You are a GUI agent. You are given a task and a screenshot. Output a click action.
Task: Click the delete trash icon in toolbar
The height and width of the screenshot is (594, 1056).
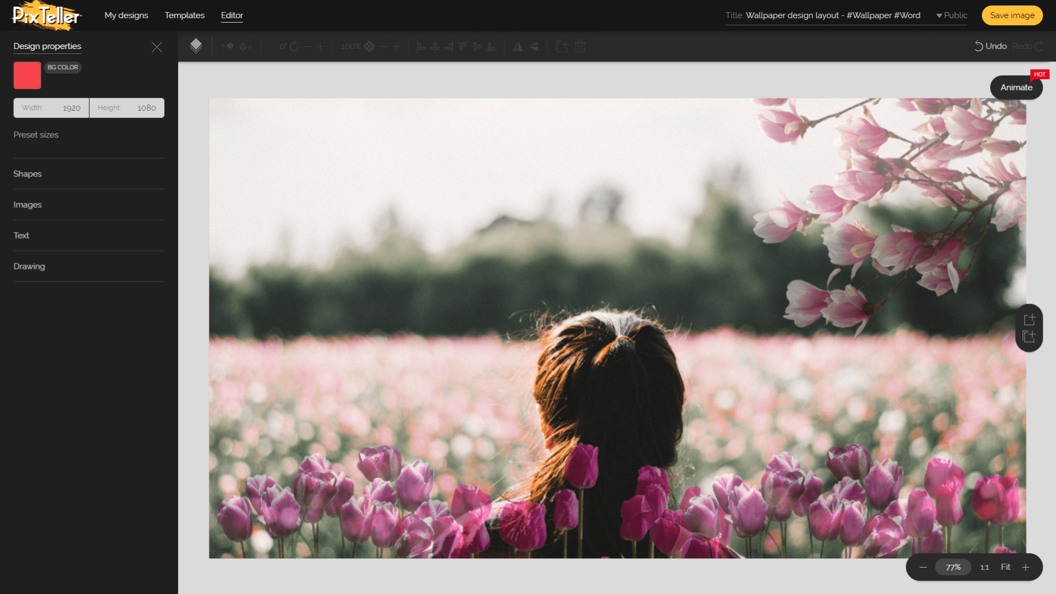(580, 47)
